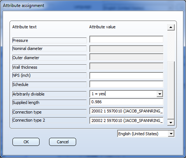Click the scroll up arrow button
This screenshot has height=158, width=186.
tap(171, 27)
